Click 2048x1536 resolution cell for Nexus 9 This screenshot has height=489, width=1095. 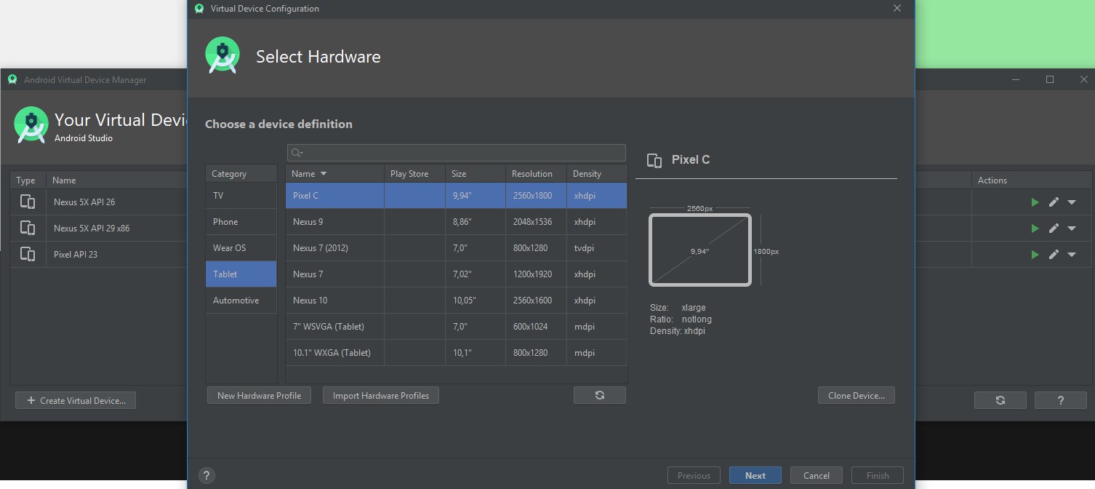537,222
